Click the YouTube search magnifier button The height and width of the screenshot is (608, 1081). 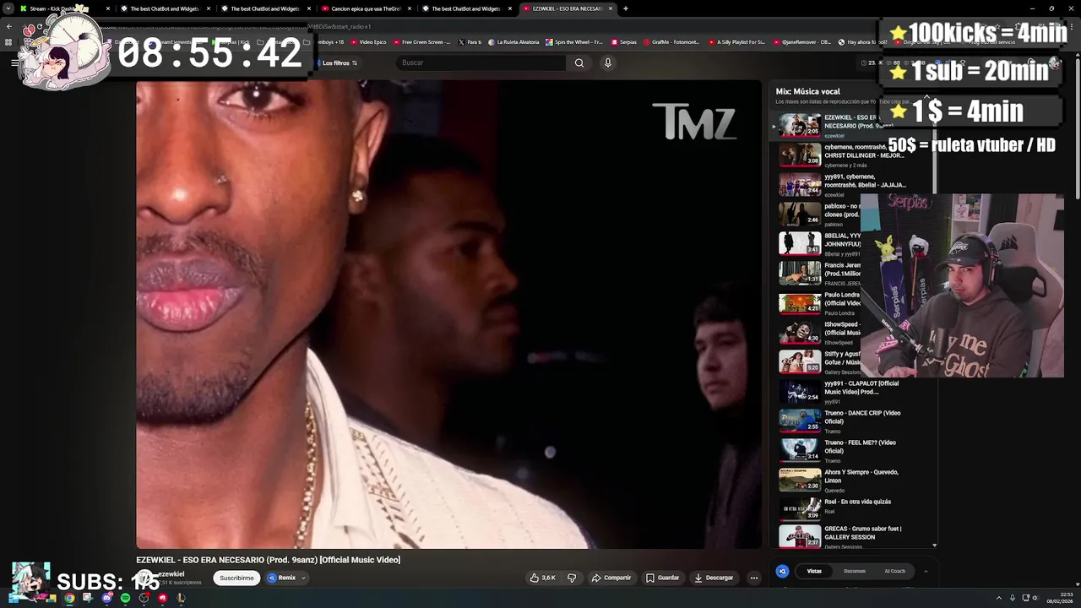click(579, 62)
